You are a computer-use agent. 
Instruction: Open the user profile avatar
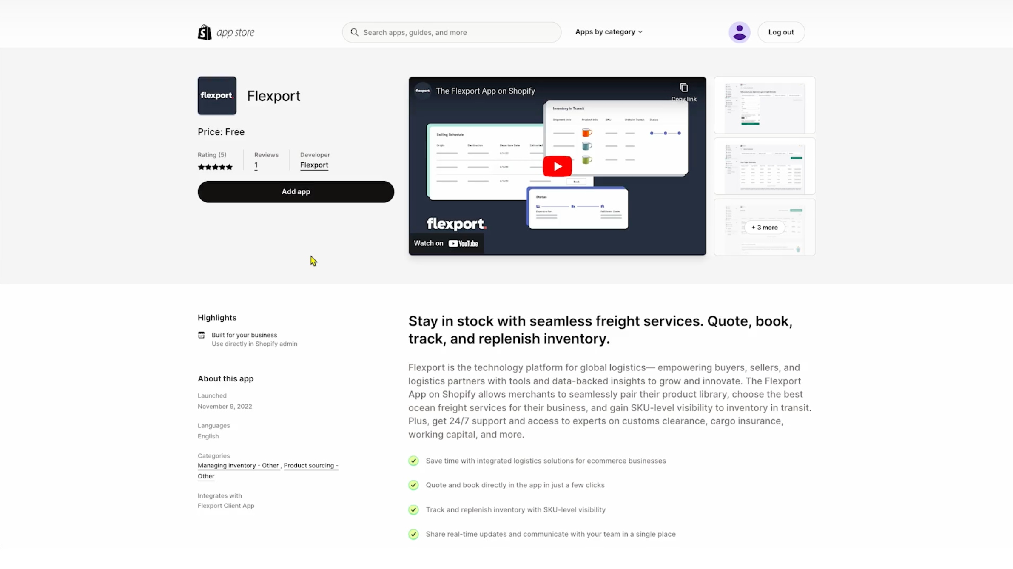[x=739, y=32]
